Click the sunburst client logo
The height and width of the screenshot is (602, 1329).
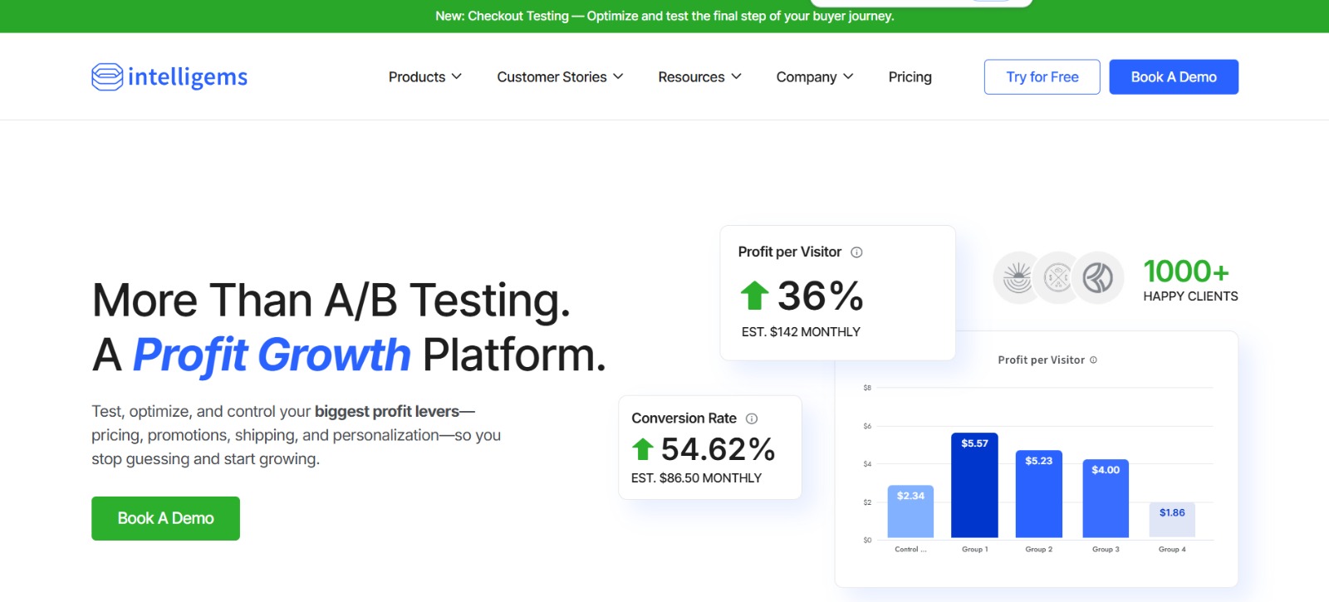coord(1018,277)
